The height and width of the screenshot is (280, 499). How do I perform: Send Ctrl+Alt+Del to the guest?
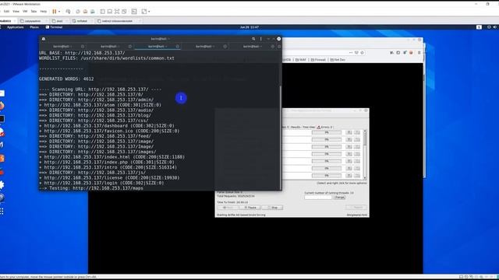click(x=68, y=12)
